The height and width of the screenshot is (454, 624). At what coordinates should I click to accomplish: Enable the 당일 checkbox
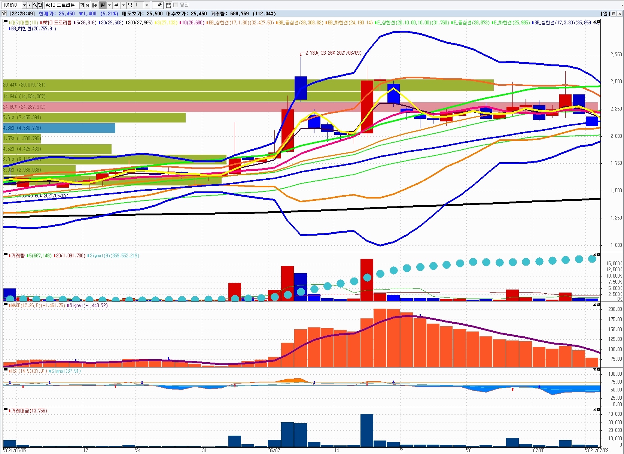(x=176, y=5)
